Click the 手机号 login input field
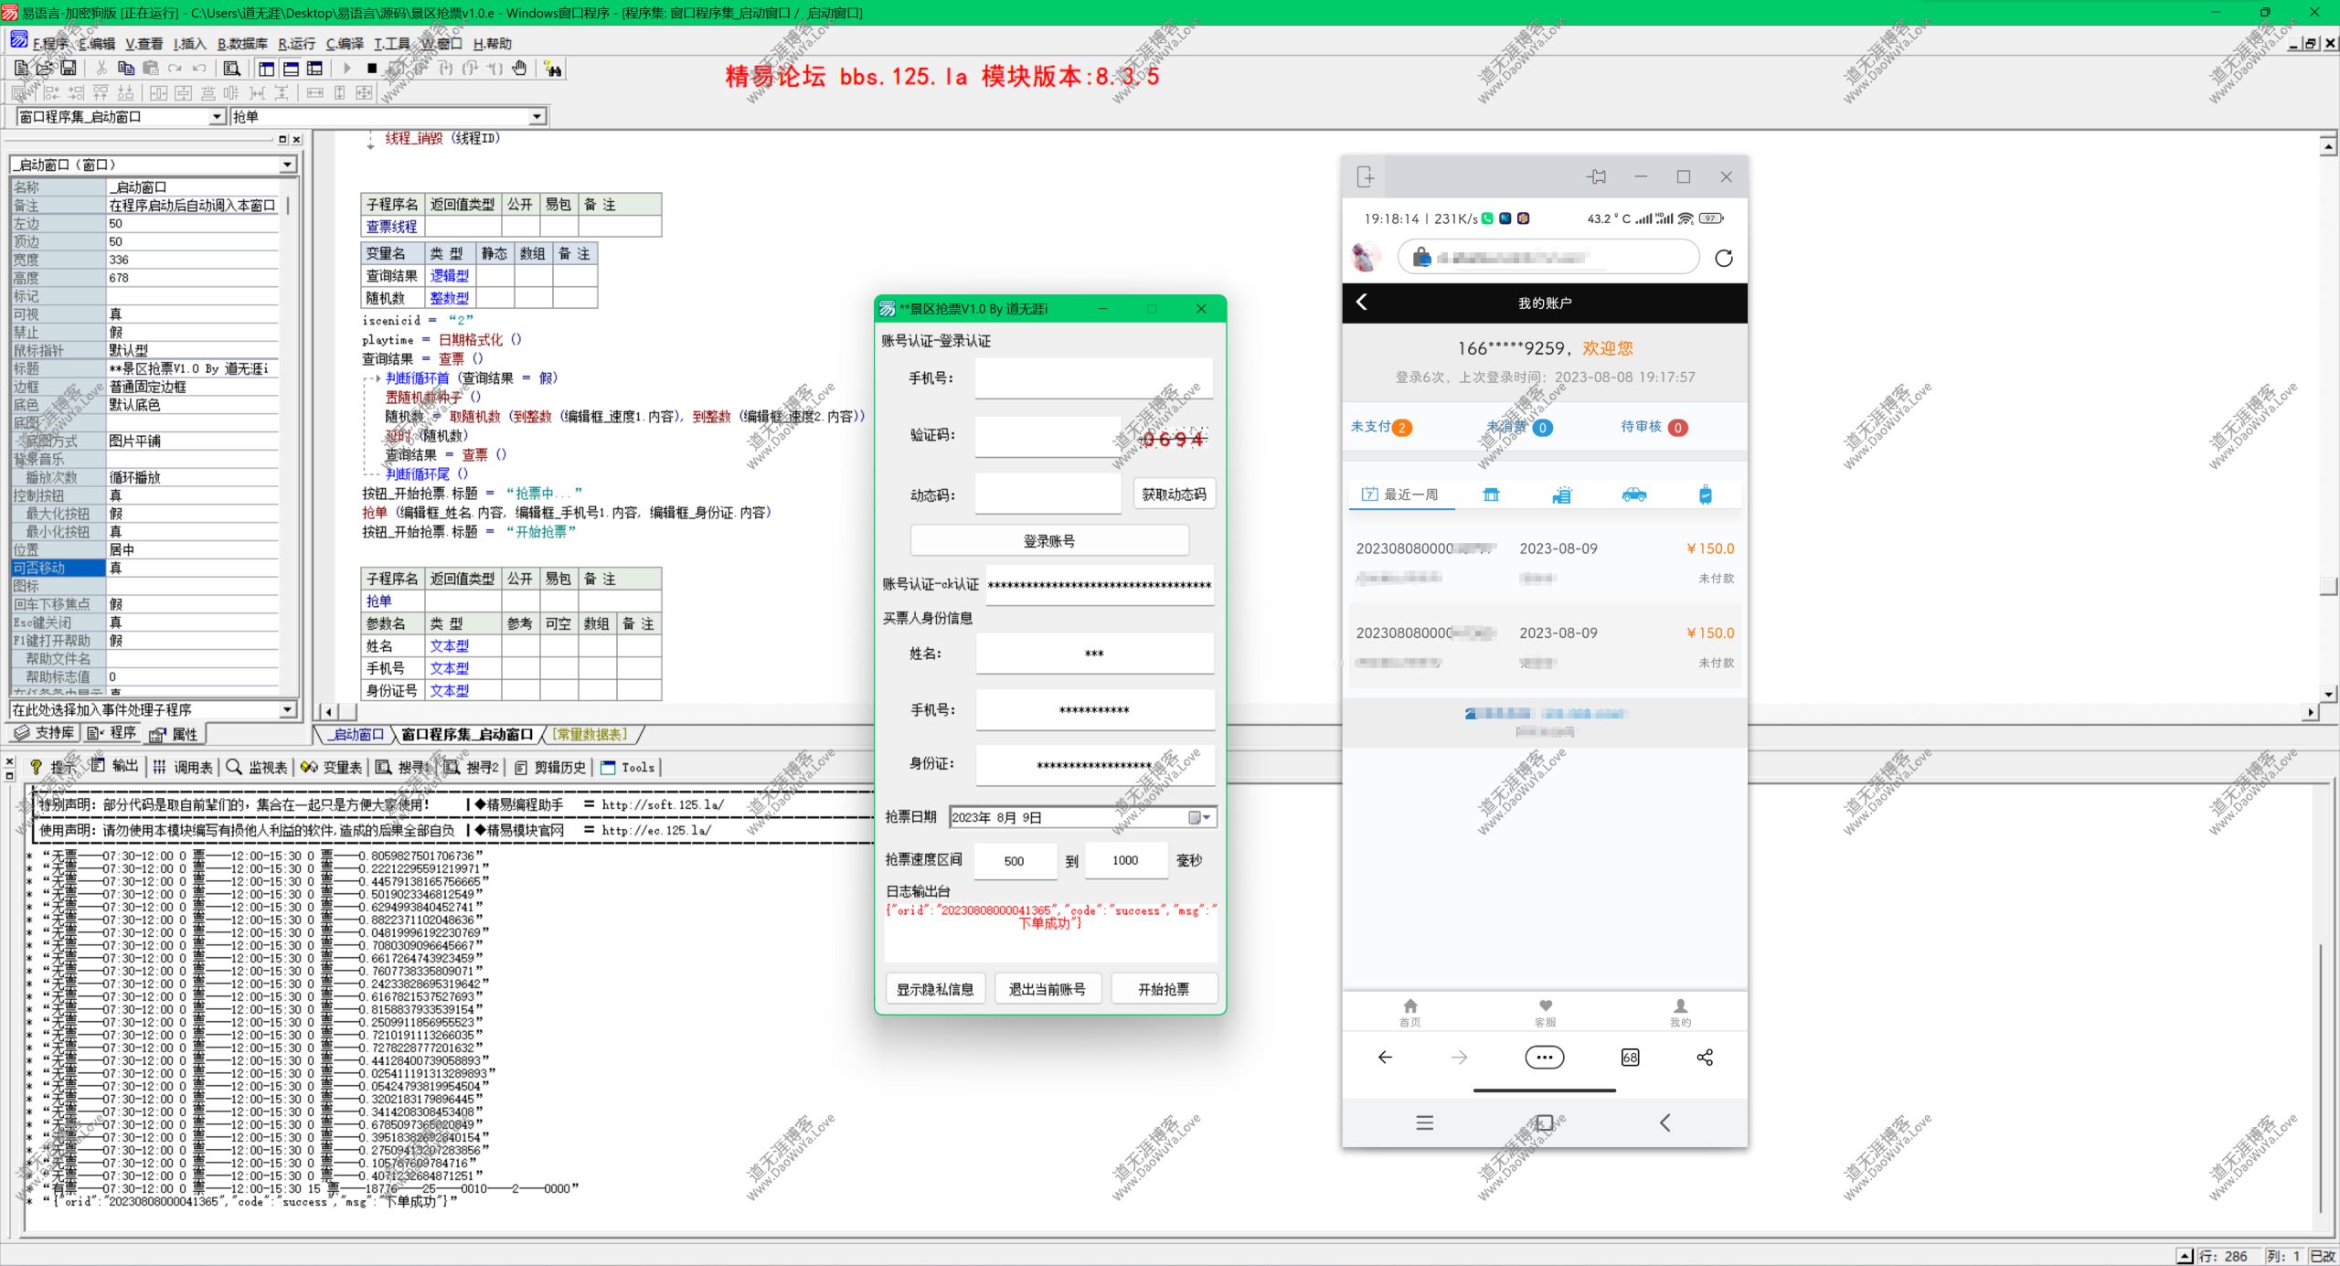Viewport: 2340px width, 1266px height. pos(1093,378)
